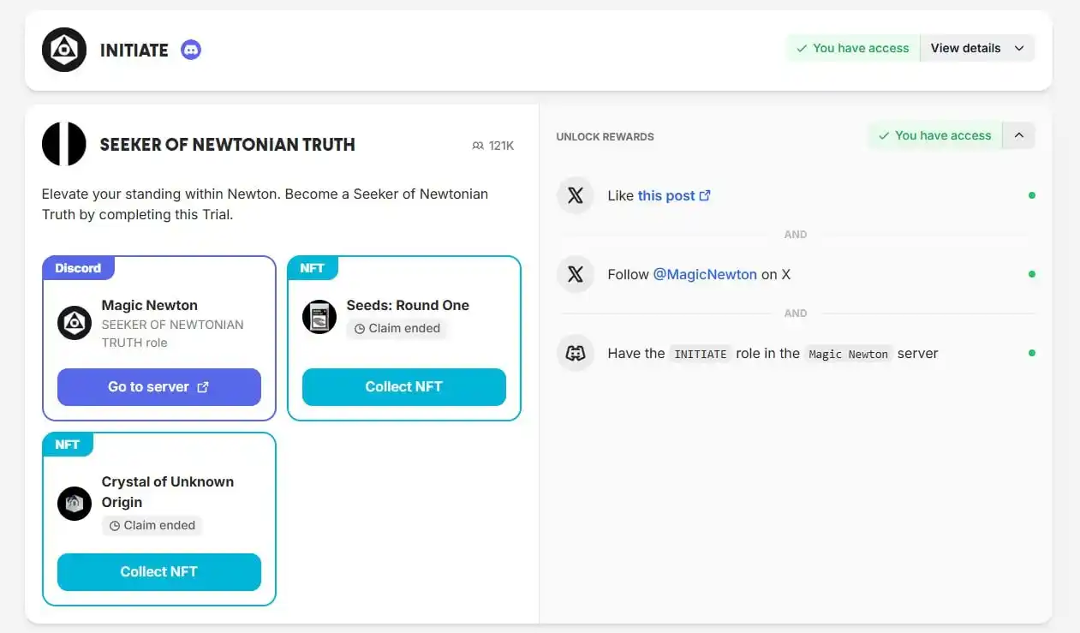Open the 'this post' link
Image resolution: width=1080 pixels, height=633 pixels.
click(x=674, y=195)
